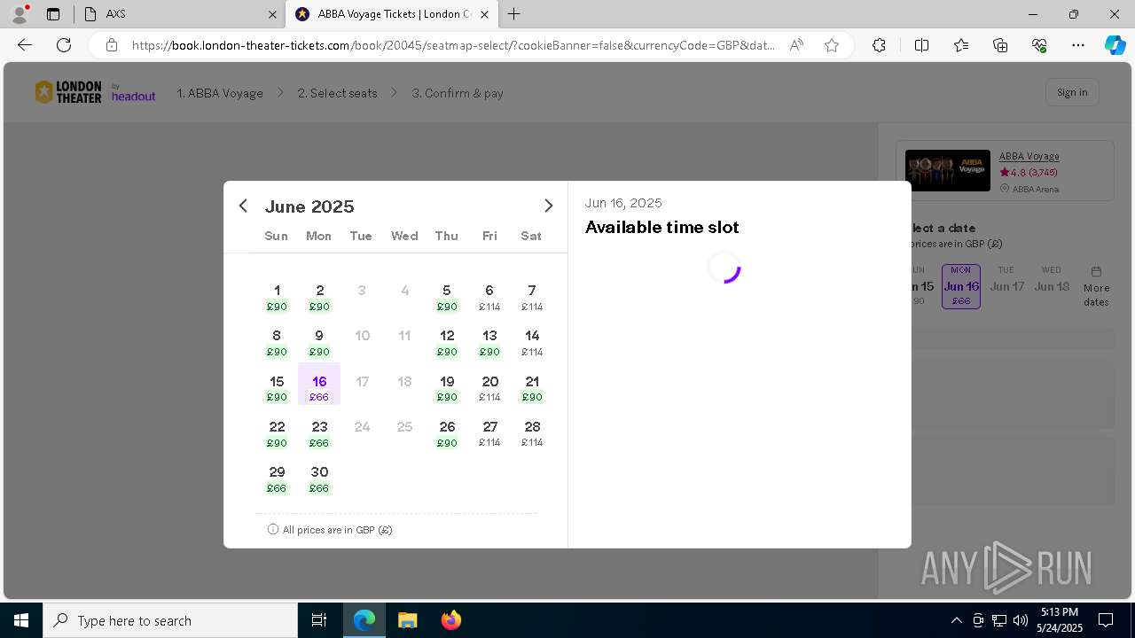This screenshot has width=1135, height=638.
Task: Choose June 9 in calendar
Action: pos(319,343)
